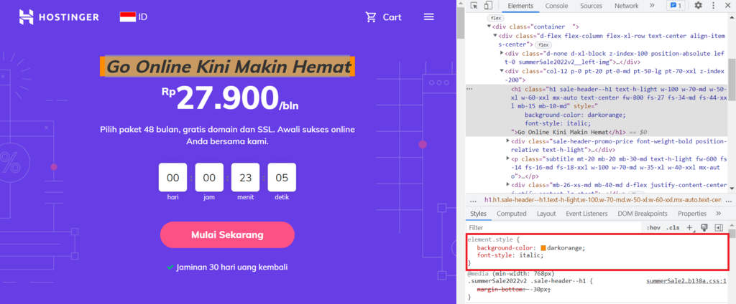Viewport: 736px width, 304px height.
Task: Show more Styles pane tabs chevron
Action: click(x=718, y=214)
